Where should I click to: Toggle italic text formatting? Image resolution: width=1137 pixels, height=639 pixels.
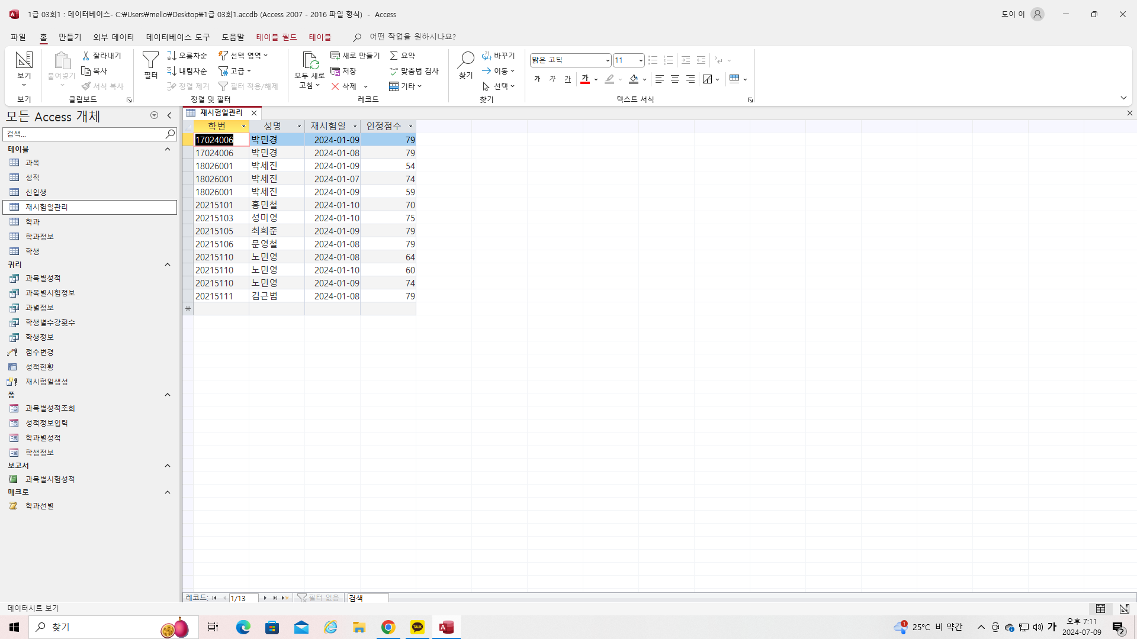pyautogui.click(x=553, y=79)
